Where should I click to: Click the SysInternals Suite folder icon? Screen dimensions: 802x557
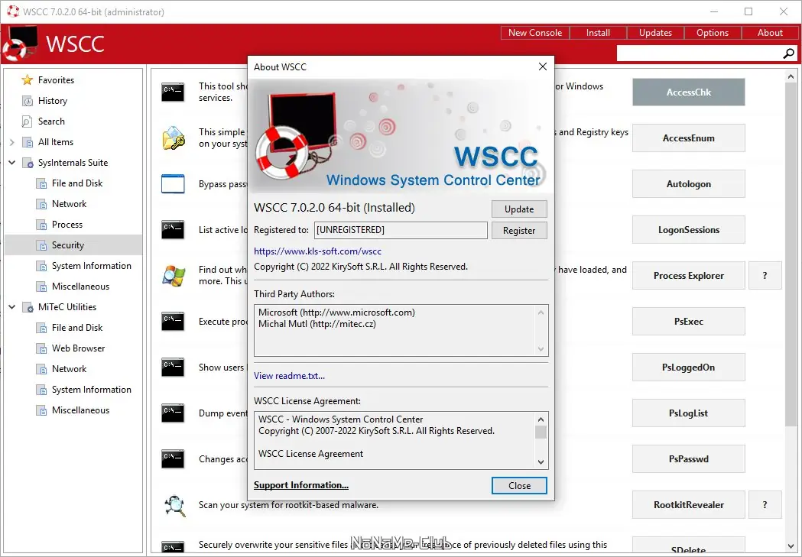27,163
